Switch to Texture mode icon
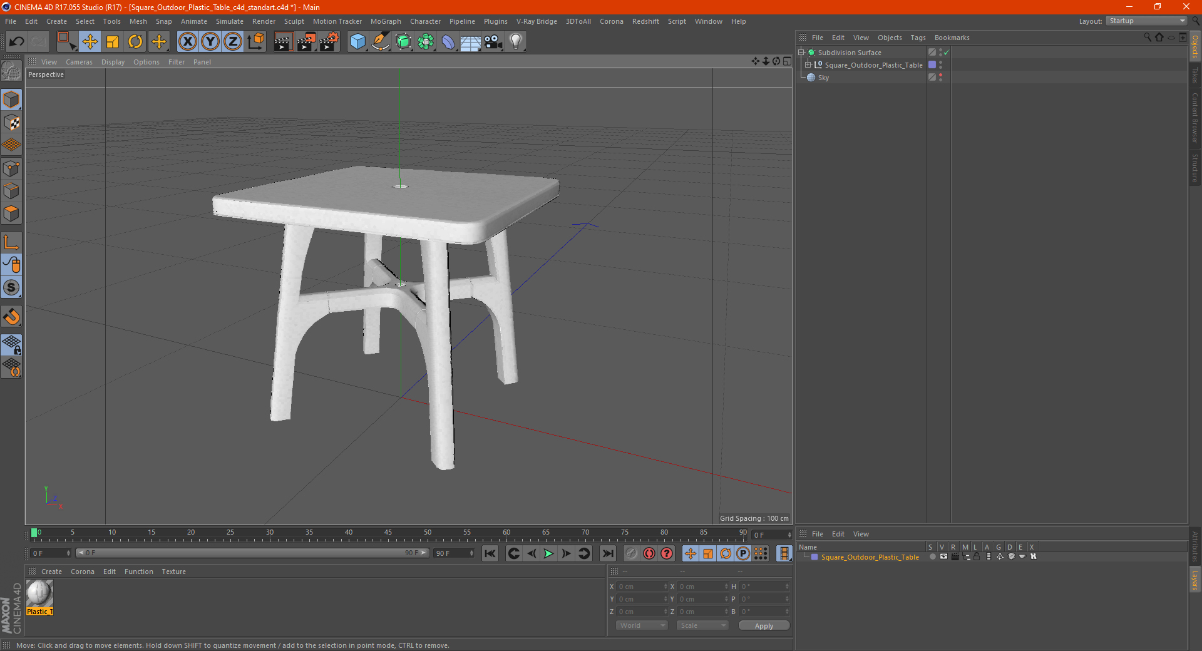1202x651 pixels. 11,123
